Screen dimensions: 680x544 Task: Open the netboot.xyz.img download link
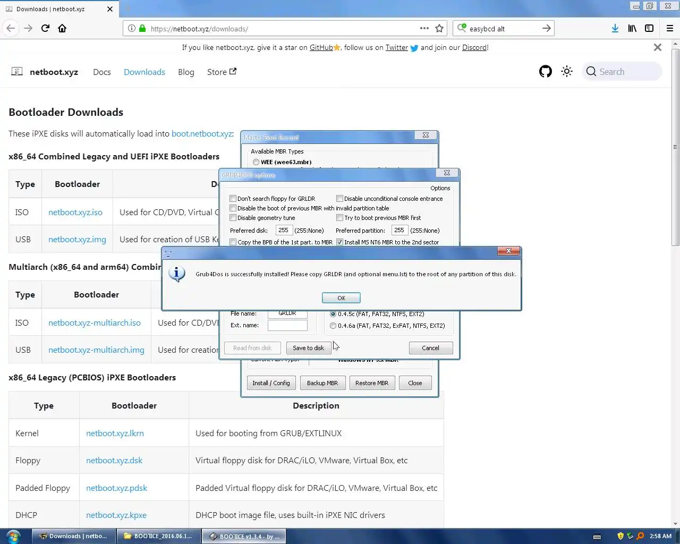(x=77, y=239)
